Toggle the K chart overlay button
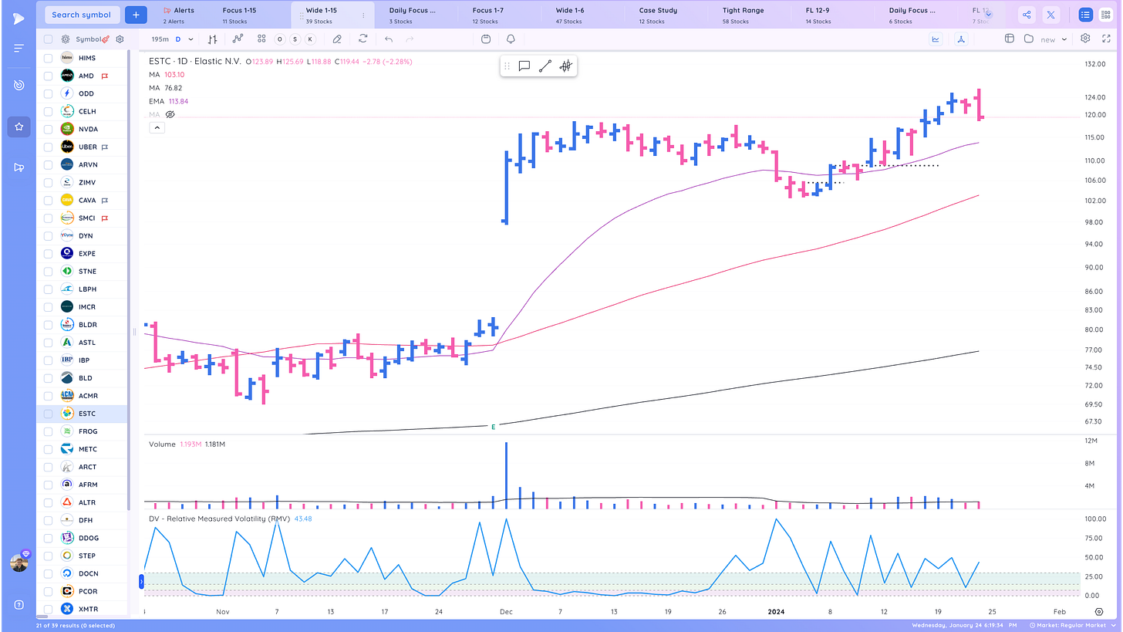Image resolution: width=1123 pixels, height=632 pixels. [310, 39]
